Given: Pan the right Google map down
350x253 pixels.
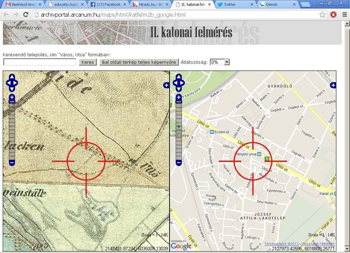Looking at the screenshot, I should click(x=178, y=89).
